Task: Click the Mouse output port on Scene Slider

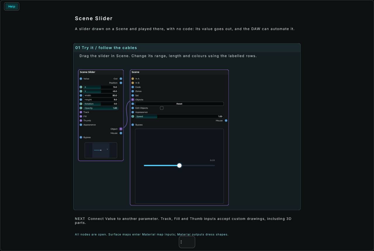Action: pyautogui.click(x=121, y=133)
